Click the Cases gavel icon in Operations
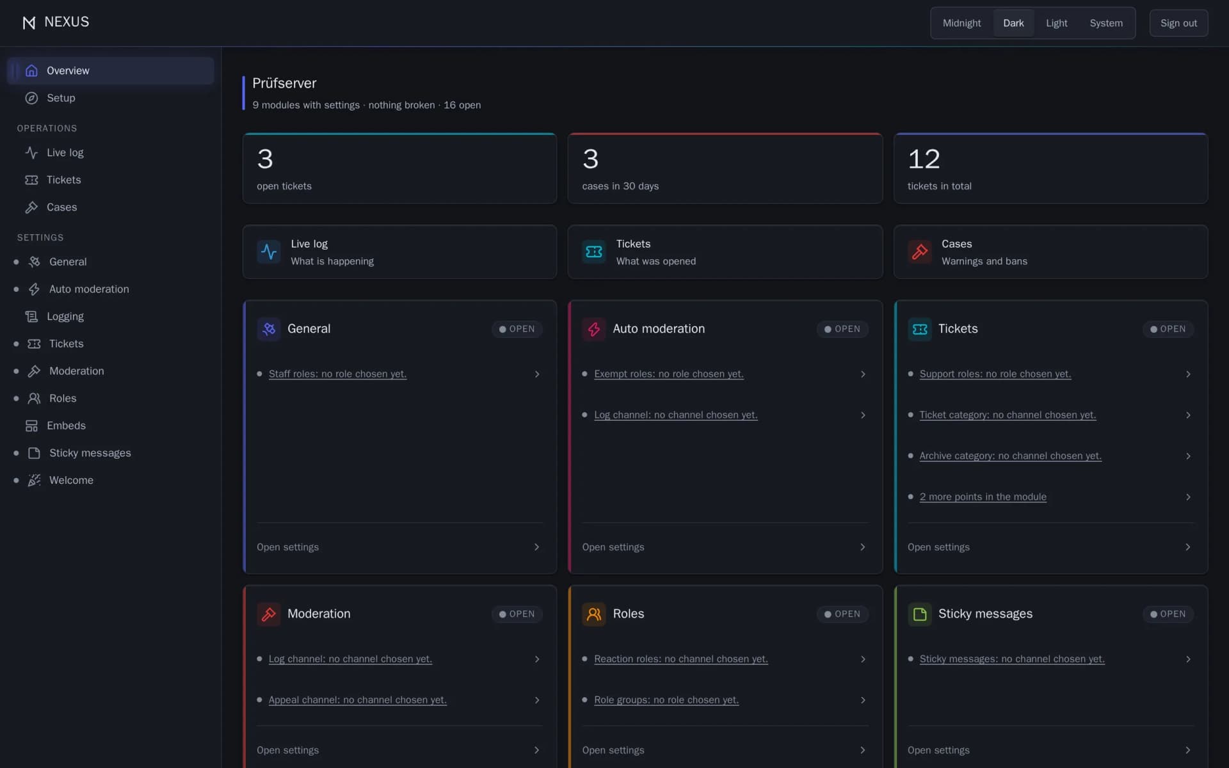 (31, 207)
